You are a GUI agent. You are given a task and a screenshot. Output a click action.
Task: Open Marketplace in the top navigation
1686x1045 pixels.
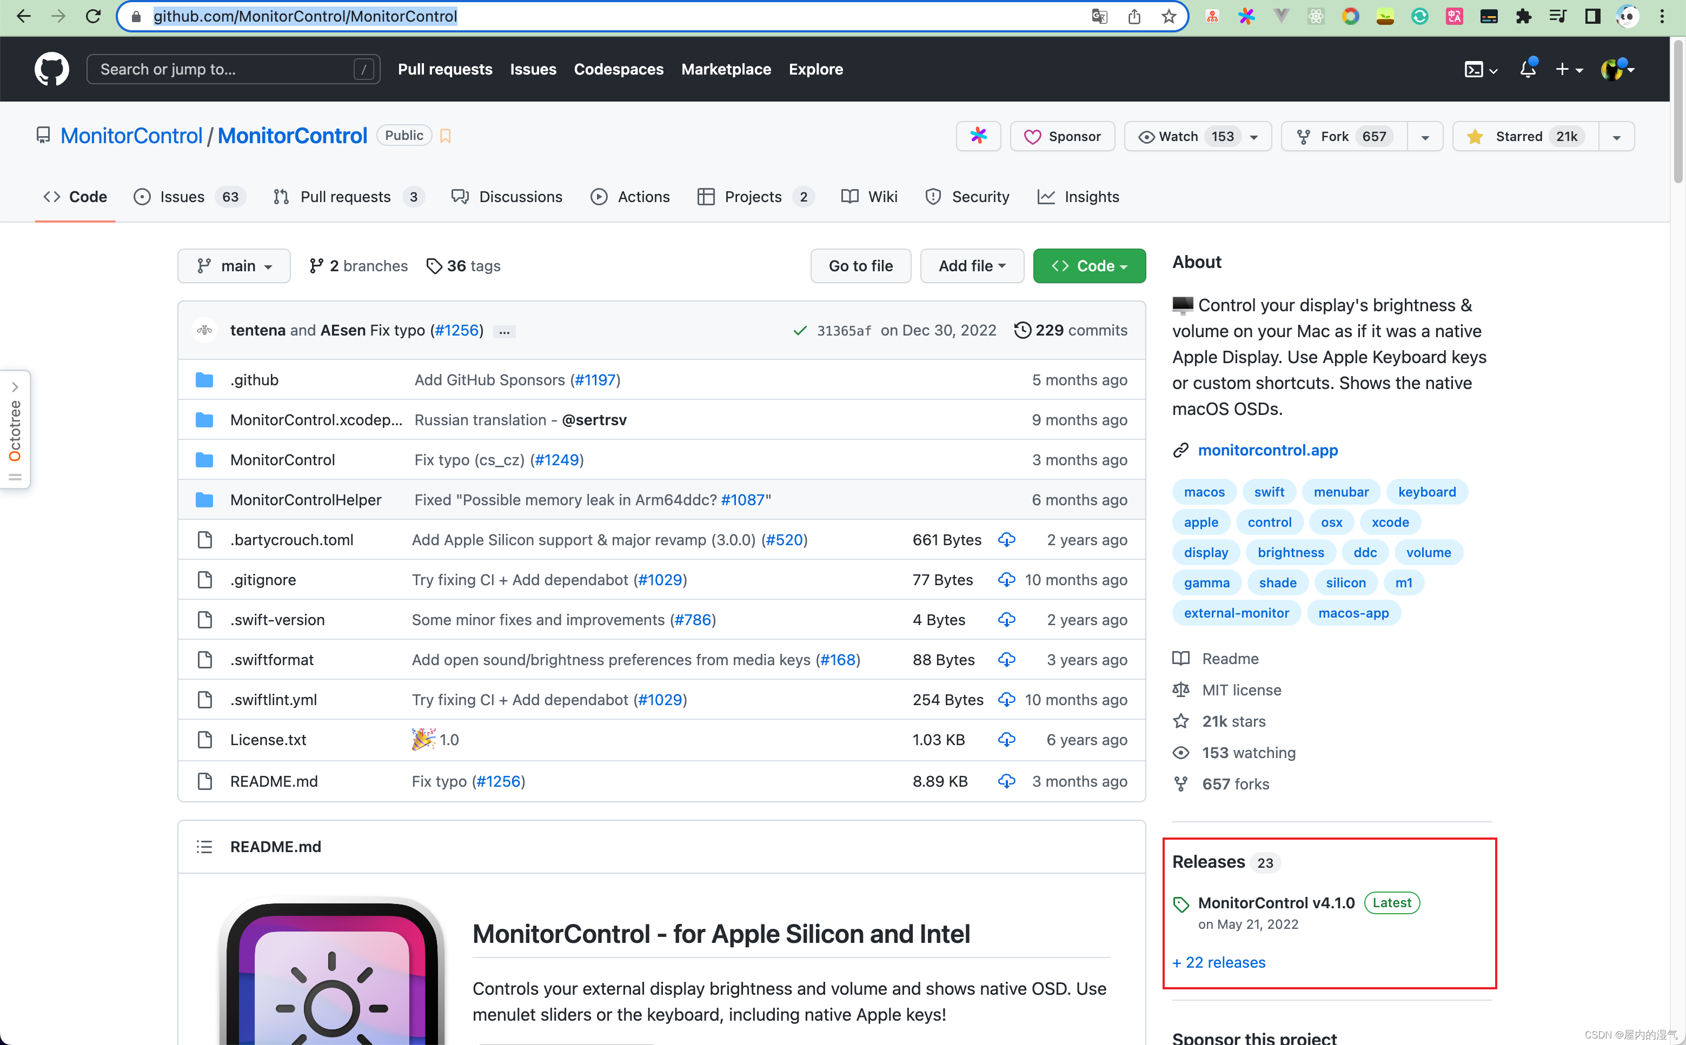[x=726, y=69]
